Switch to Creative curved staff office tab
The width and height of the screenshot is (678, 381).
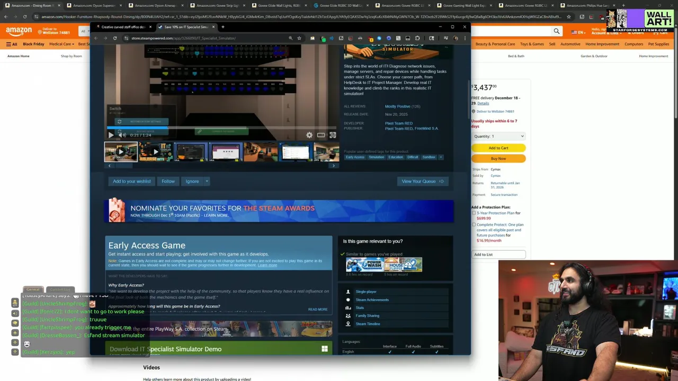(123, 27)
